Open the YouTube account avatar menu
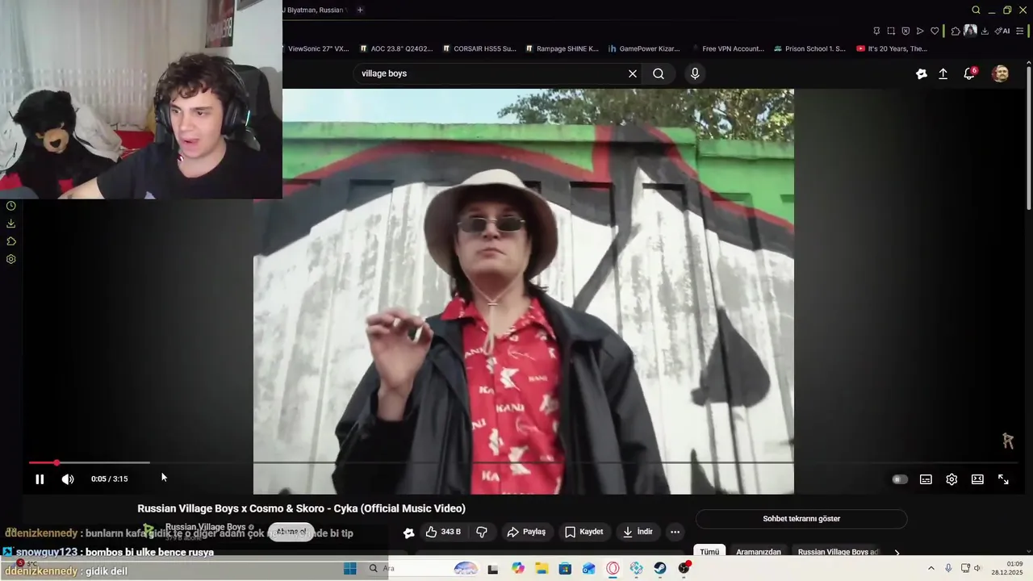The image size is (1033, 581). (1000, 73)
